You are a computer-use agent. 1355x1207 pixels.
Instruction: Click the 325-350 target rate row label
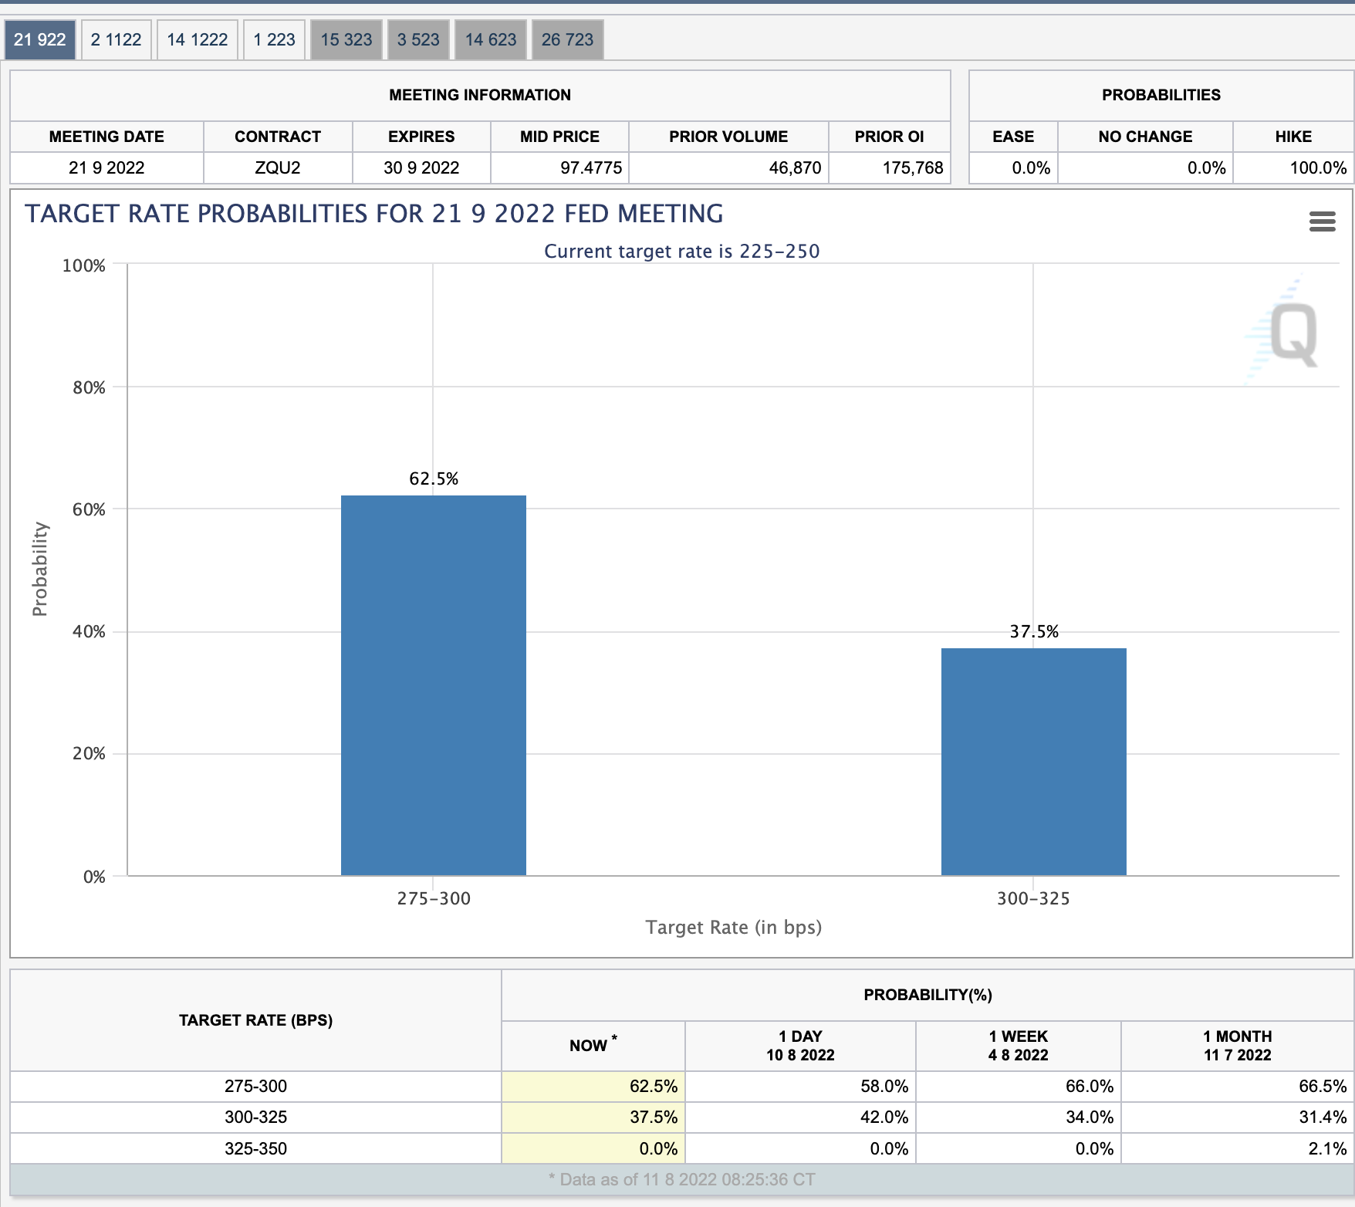tap(255, 1148)
